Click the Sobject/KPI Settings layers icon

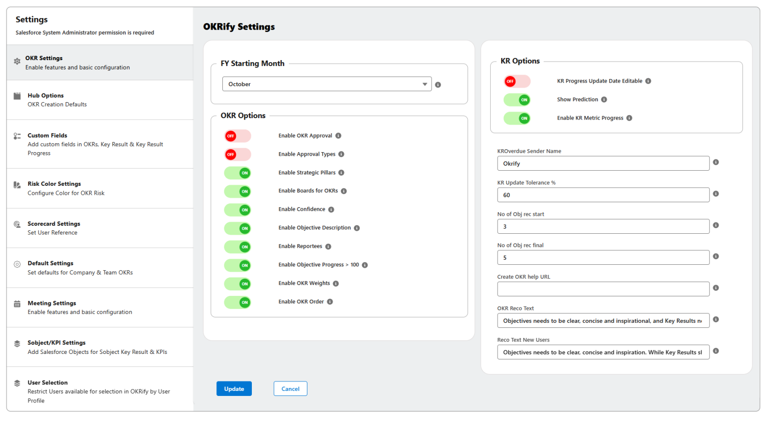pos(17,344)
